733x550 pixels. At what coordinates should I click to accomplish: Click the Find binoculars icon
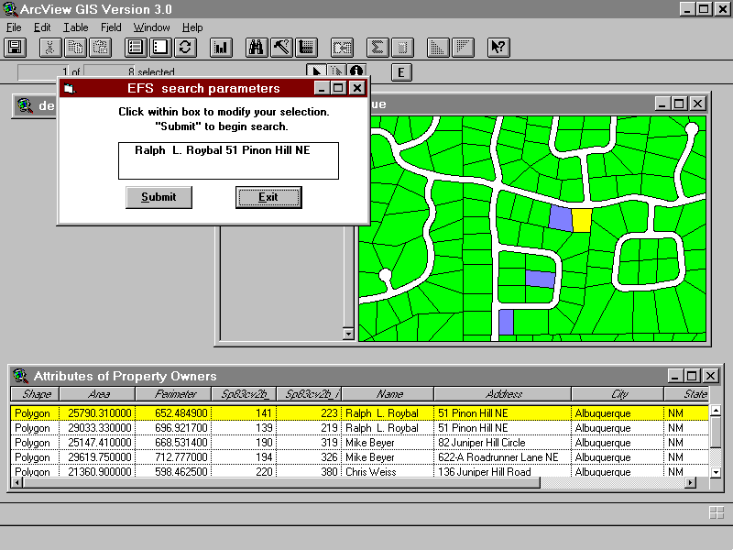coord(257,48)
